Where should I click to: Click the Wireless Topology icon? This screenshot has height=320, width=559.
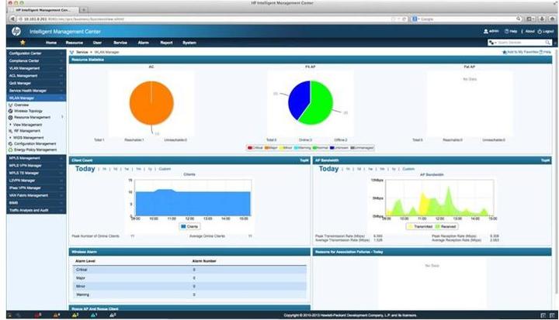[11, 111]
